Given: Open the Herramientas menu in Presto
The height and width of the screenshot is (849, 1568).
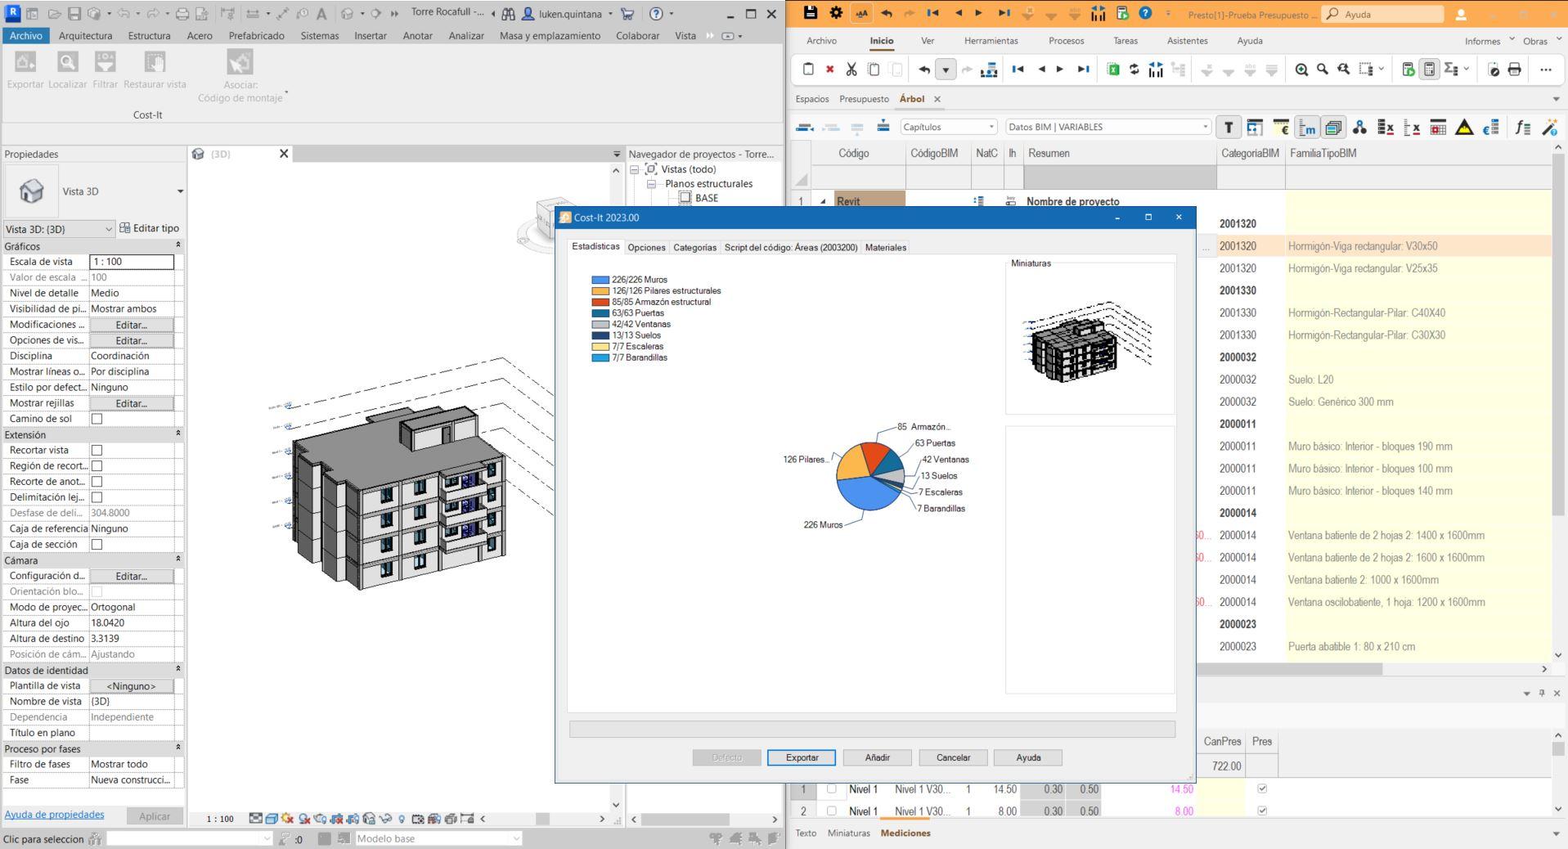Looking at the screenshot, I should point(991,41).
